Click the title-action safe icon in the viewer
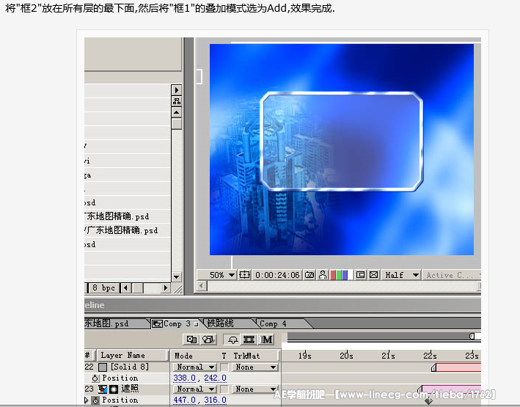The image size is (520, 407). [245, 275]
